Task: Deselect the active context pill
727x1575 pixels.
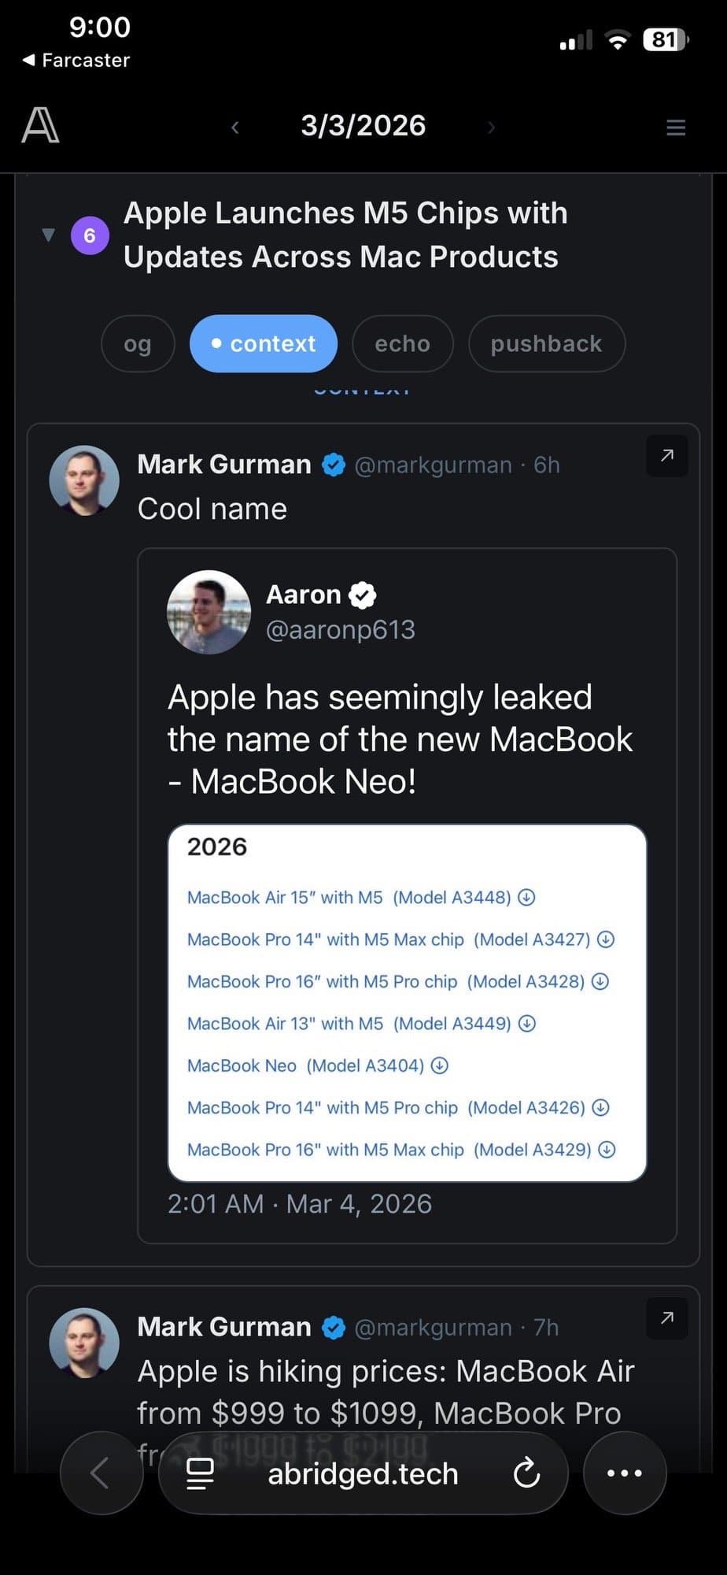Action: tap(263, 343)
